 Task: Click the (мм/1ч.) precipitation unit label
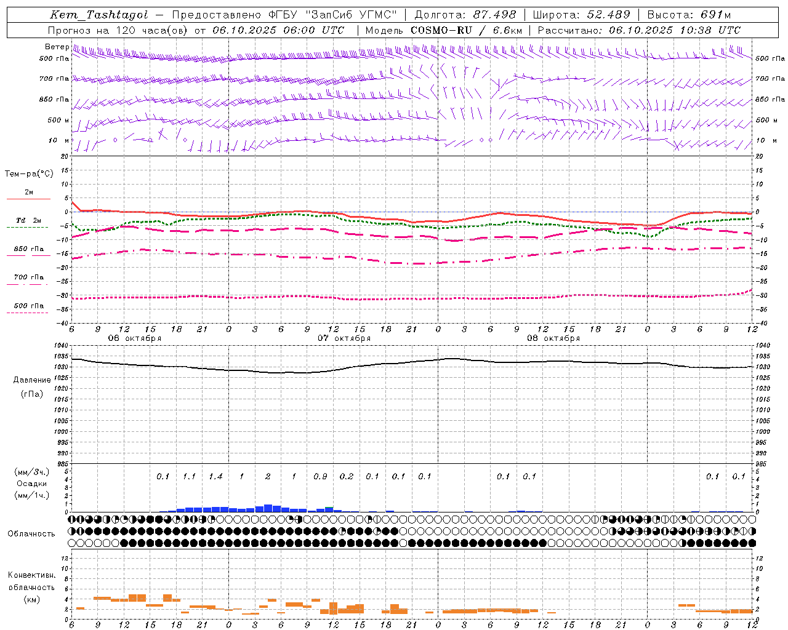(x=32, y=495)
